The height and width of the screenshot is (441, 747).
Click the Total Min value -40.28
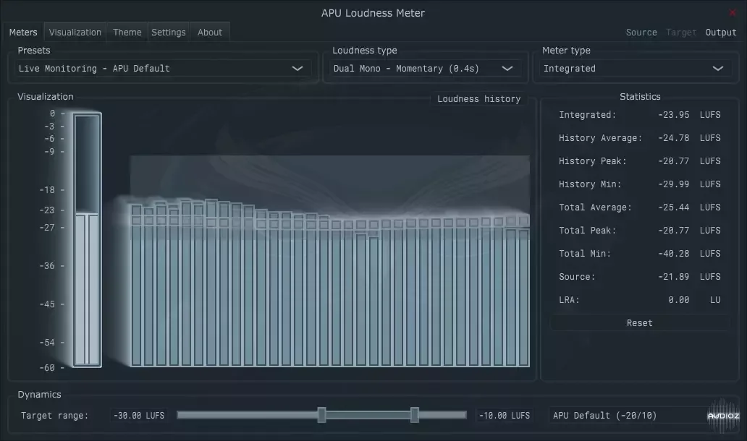(x=674, y=254)
